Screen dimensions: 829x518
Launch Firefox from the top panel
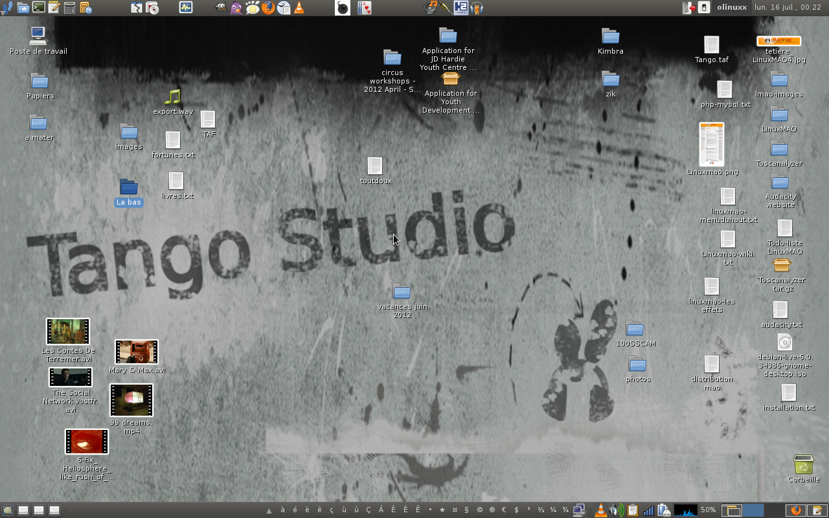pyautogui.click(x=267, y=8)
